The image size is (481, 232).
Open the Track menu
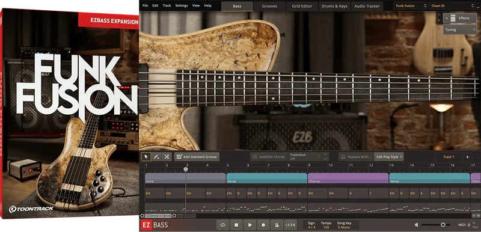click(167, 5)
